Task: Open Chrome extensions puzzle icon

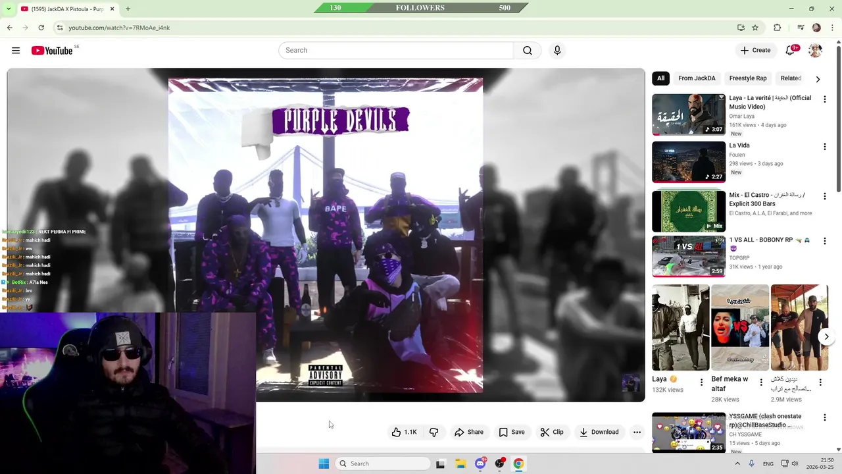Action: tap(778, 28)
